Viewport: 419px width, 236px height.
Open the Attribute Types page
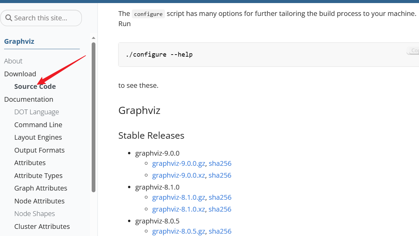[38, 175]
